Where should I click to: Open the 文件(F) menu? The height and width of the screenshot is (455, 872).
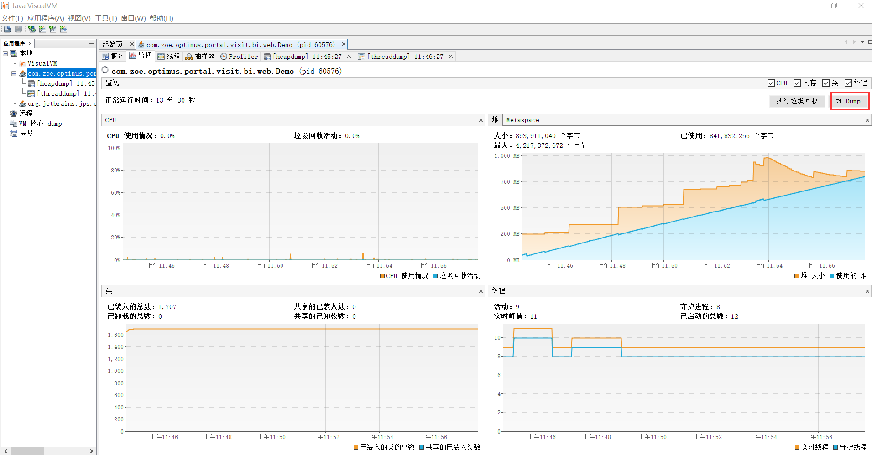12,18
